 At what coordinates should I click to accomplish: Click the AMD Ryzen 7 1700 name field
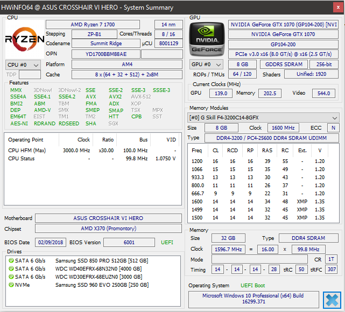tap(93, 24)
